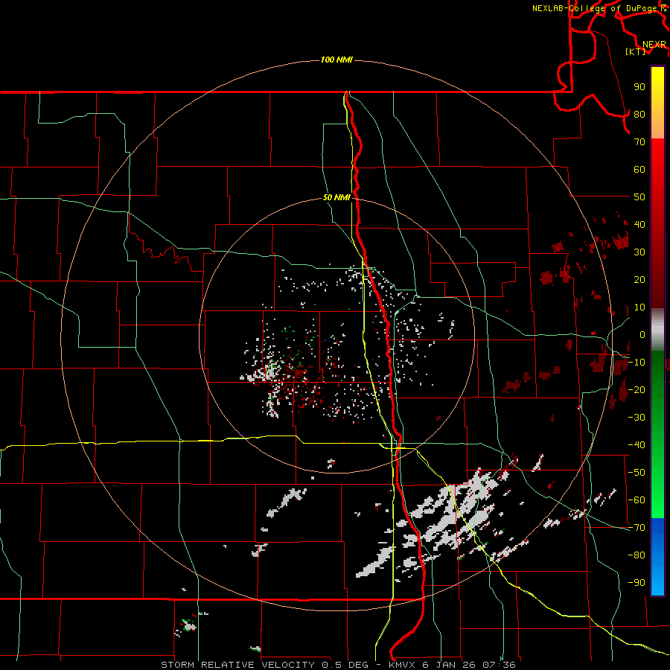Viewport: 670px width, 670px height.
Task: Select the 70 value on velocity scale
Action: pos(639,142)
